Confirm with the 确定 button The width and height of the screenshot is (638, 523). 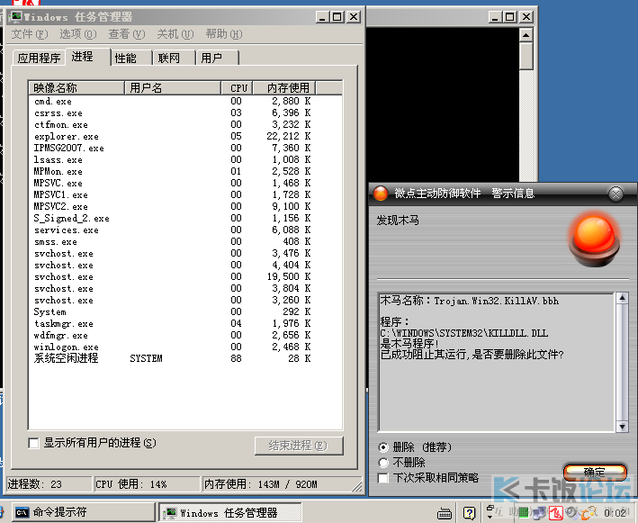click(595, 472)
